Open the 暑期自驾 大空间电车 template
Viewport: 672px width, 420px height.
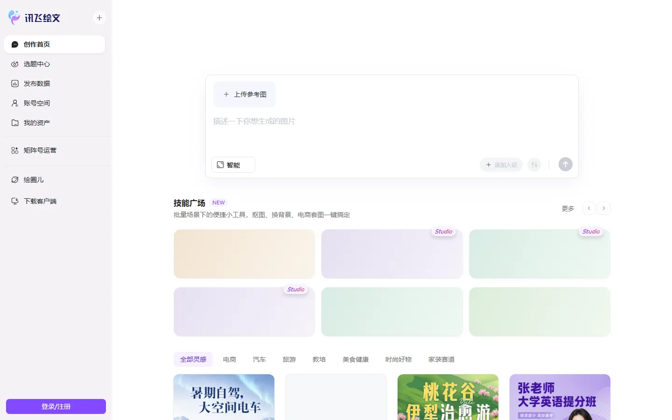(224, 397)
